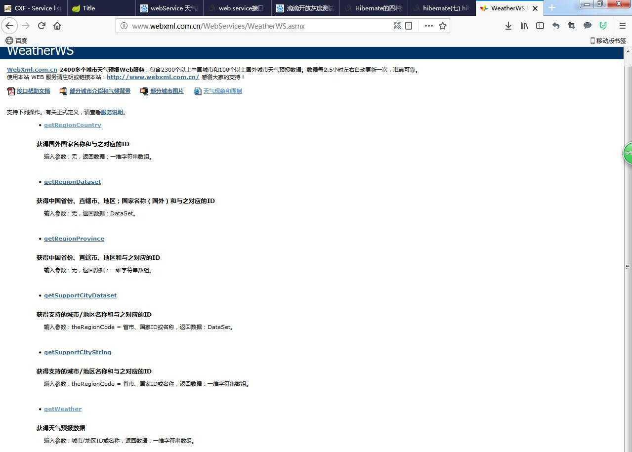Viewport: 632px width, 452px height.
Task: Switch to the 滴滴开放灰度测试 tab
Action: coord(305,8)
